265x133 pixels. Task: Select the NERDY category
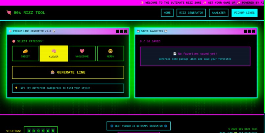tap(110, 54)
